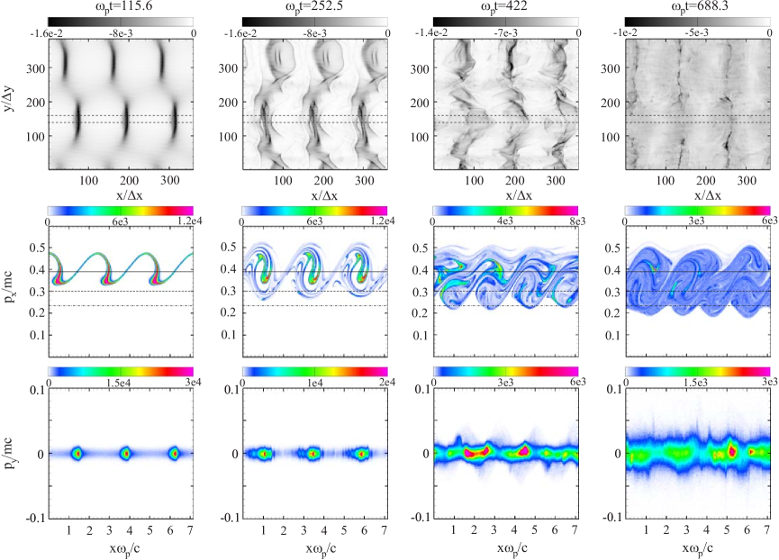Open the y/Δy density map at ωpt=252.5
This screenshot has width=779, height=560.
coord(315,104)
